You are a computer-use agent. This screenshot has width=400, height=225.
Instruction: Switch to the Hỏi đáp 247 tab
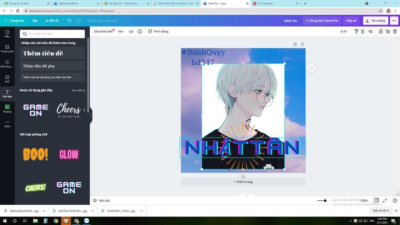(125, 4)
